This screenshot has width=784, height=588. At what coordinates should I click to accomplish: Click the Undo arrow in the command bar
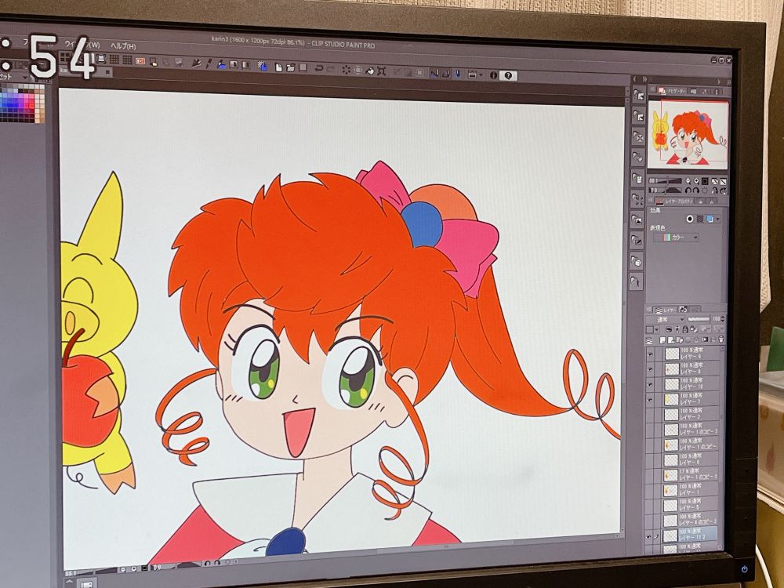(x=319, y=68)
